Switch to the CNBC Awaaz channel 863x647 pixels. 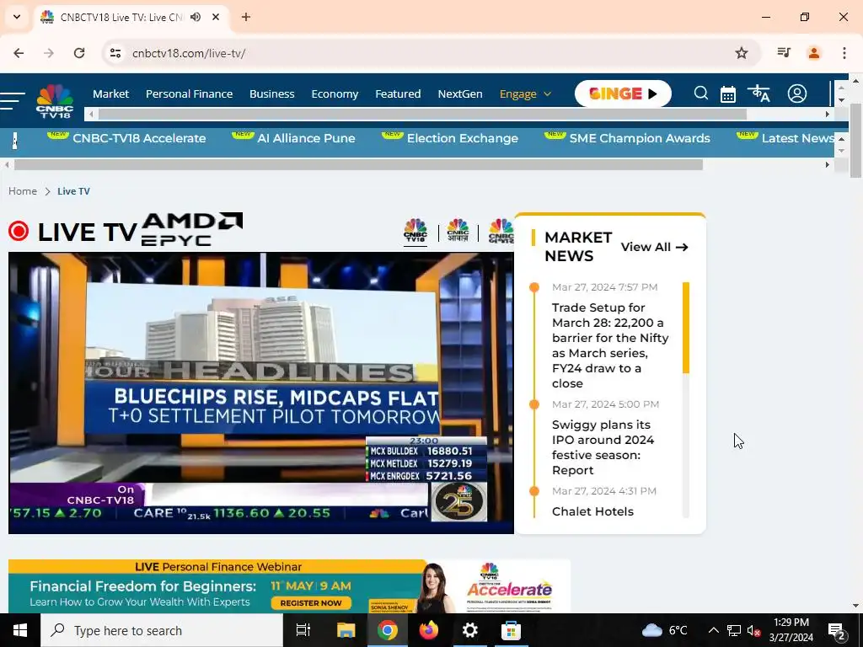[x=458, y=231]
